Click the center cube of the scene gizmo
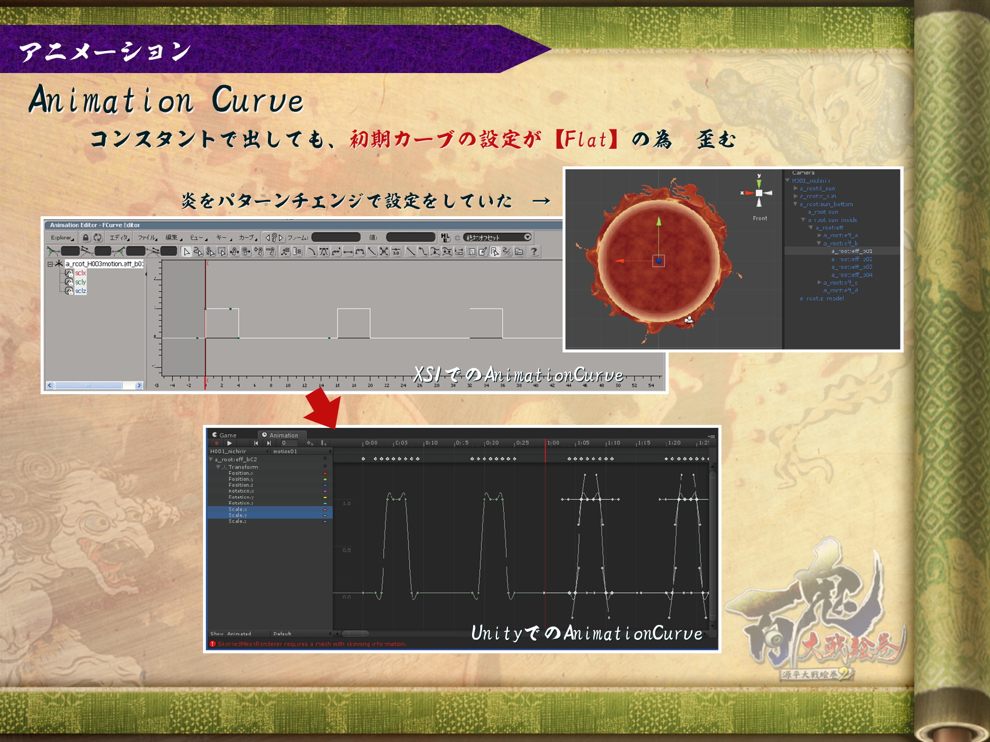The image size is (990, 742). point(759,193)
